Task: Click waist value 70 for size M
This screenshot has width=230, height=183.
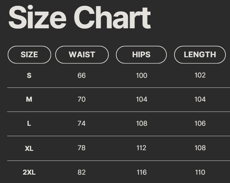Action: [x=82, y=99]
